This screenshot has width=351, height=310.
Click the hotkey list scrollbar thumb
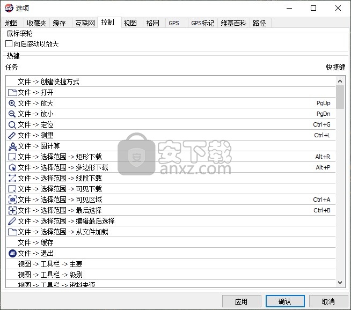click(x=340, y=97)
